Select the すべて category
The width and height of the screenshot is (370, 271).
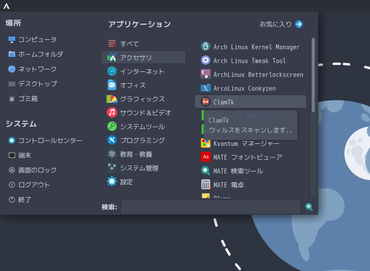[143, 43]
